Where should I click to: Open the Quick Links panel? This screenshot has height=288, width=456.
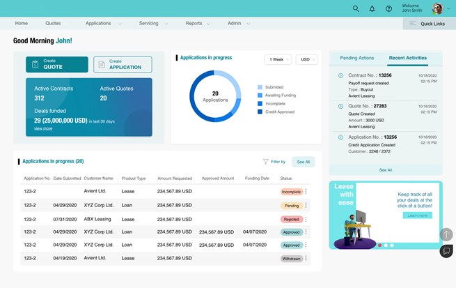[426, 24]
